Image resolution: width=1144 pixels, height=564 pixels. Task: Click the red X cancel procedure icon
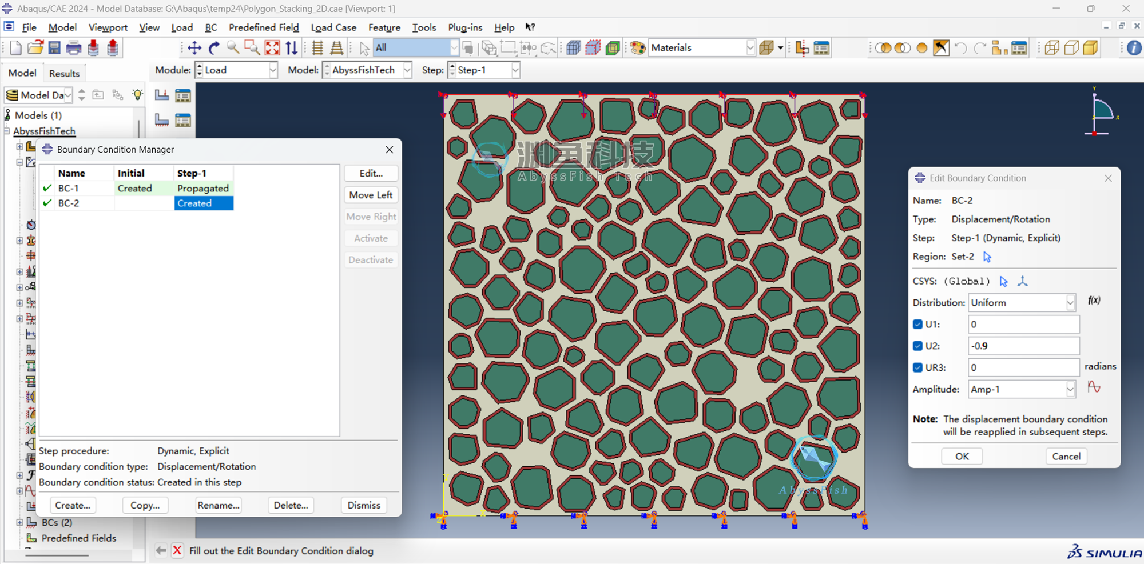point(177,550)
